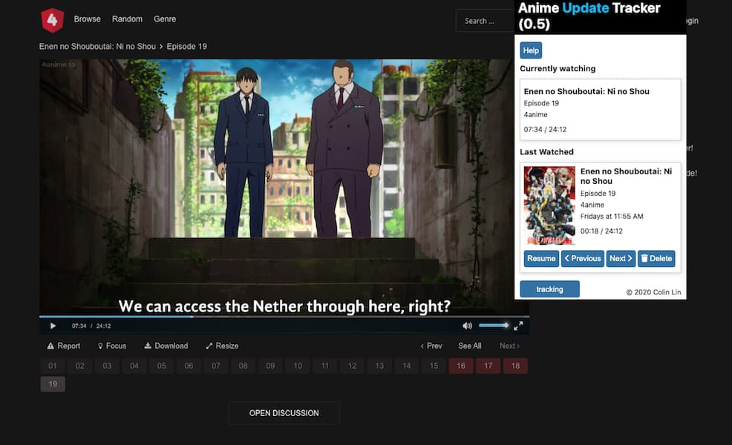Report the video via warning icon
The width and height of the screenshot is (732, 445).
[64, 346]
